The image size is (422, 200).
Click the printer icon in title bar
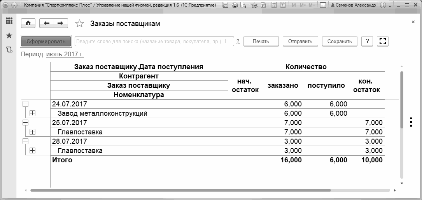tap(235, 5)
